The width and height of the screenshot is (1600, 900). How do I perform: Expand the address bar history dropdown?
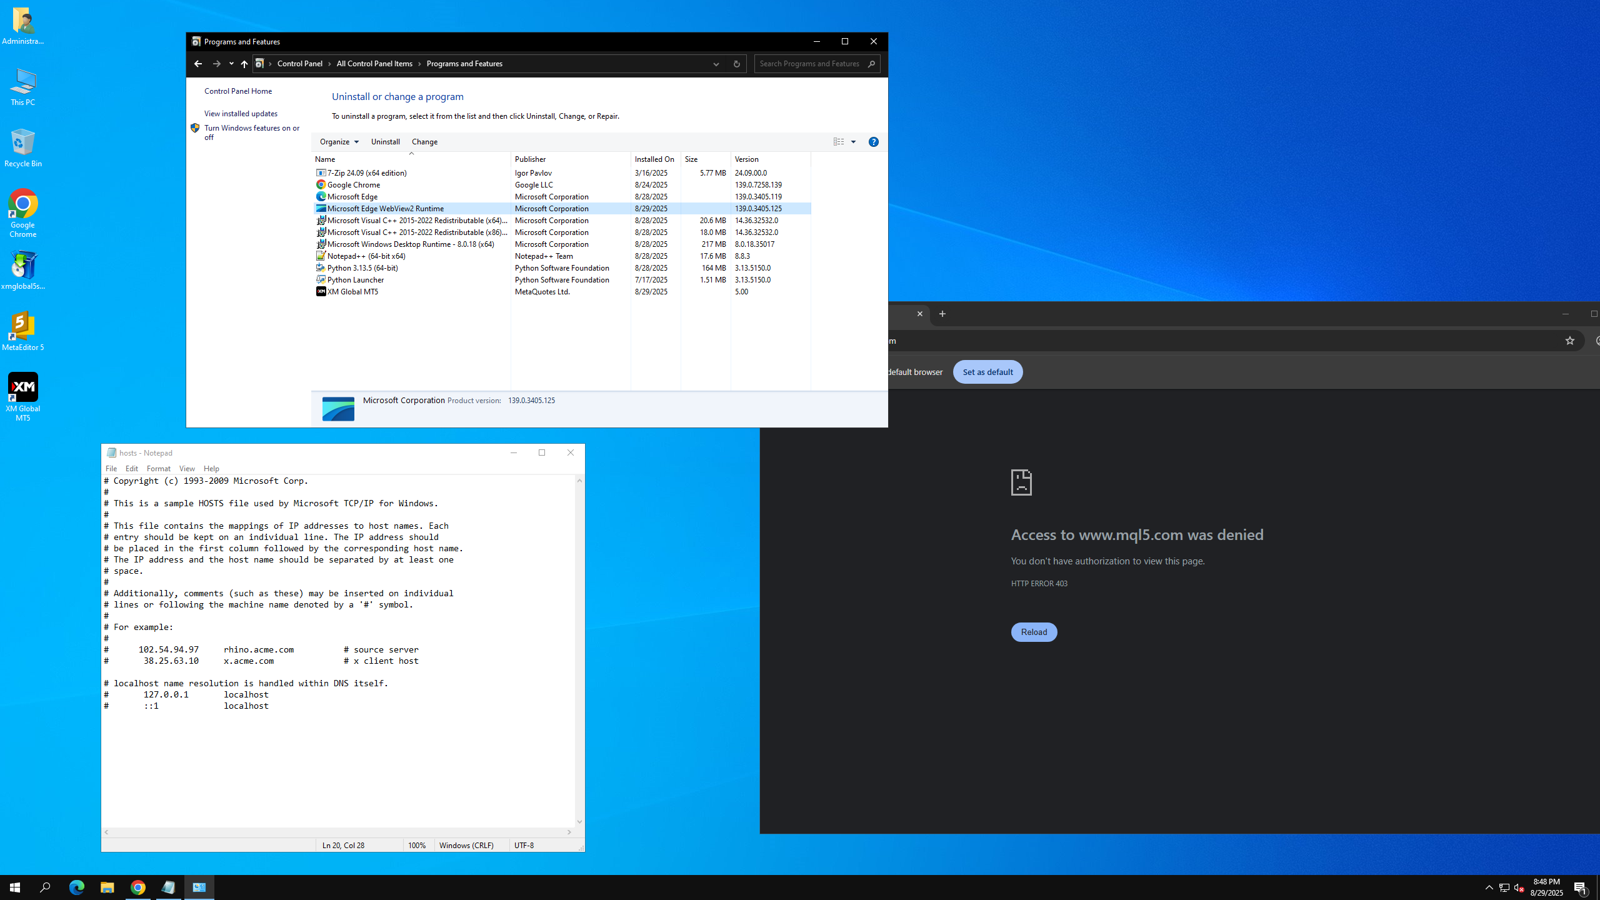[x=716, y=64]
